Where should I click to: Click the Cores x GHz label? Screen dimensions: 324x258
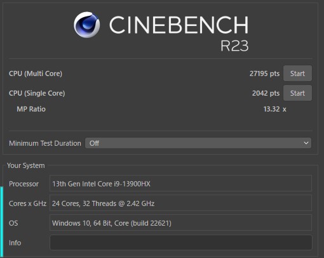click(x=27, y=203)
